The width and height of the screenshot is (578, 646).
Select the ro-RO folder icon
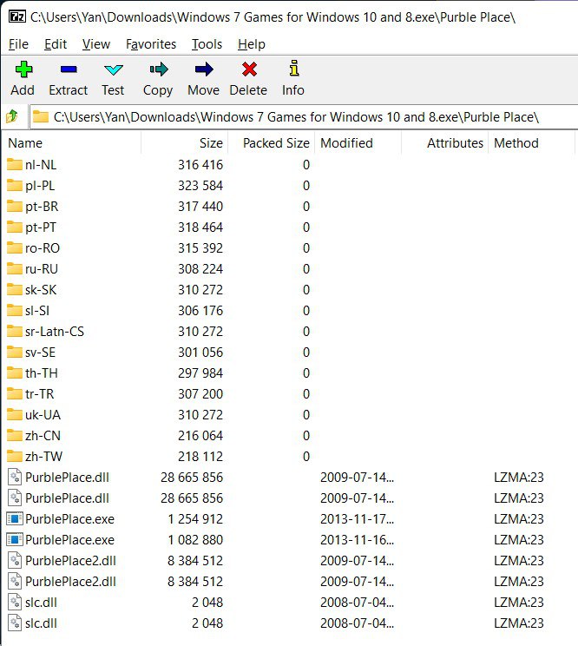[15, 247]
